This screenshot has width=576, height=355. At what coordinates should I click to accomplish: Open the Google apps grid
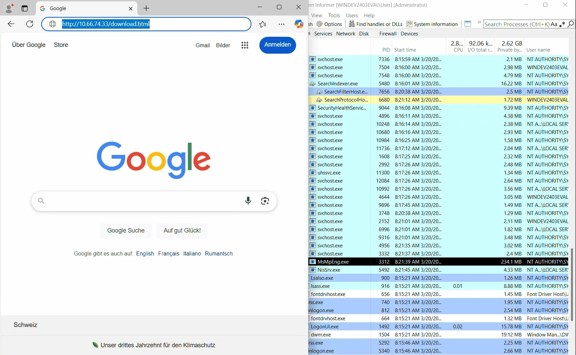245,45
